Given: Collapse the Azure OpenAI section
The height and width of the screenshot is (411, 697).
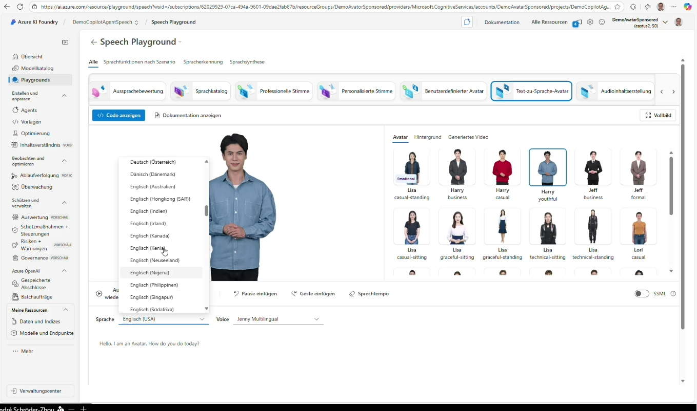Looking at the screenshot, I should coord(64,271).
